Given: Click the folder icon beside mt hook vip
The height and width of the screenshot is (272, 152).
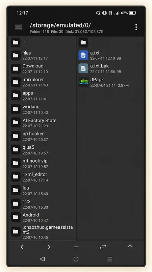Looking at the screenshot, I should (16, 163).
